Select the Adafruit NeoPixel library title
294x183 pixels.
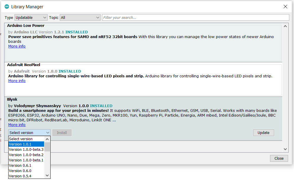point(24,65)
